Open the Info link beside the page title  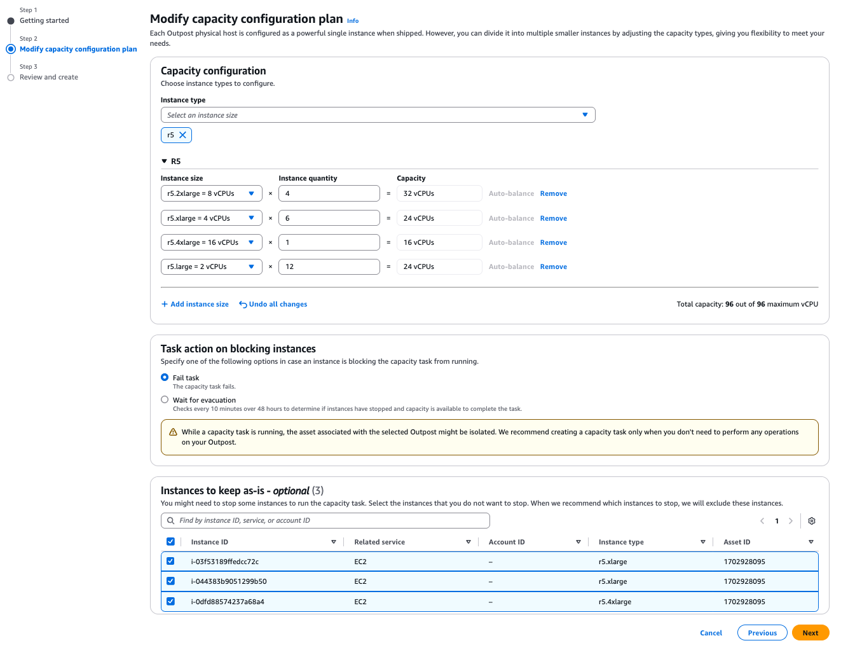pyautogui.click(x=353, y=21)
